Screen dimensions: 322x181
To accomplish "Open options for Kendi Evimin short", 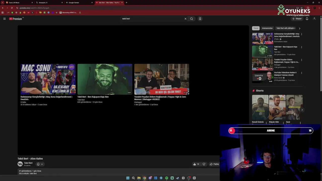I will coord(266,123).
